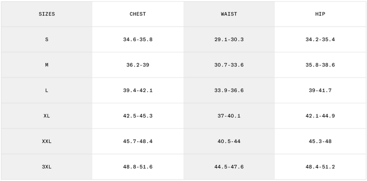Click chest value 34.6-35.8
Image resolution: width=367 pixels, height=181 pixels.
pyautogui.click(x=138, y=40)
